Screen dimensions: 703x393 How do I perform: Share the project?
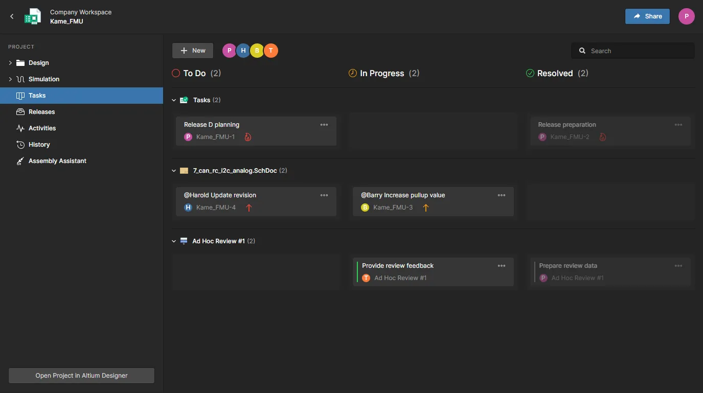(x=647, y=16)
